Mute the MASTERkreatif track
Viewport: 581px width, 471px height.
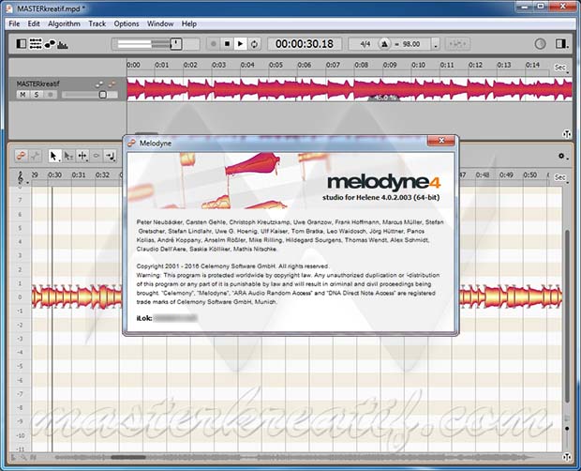coord(23,95)
